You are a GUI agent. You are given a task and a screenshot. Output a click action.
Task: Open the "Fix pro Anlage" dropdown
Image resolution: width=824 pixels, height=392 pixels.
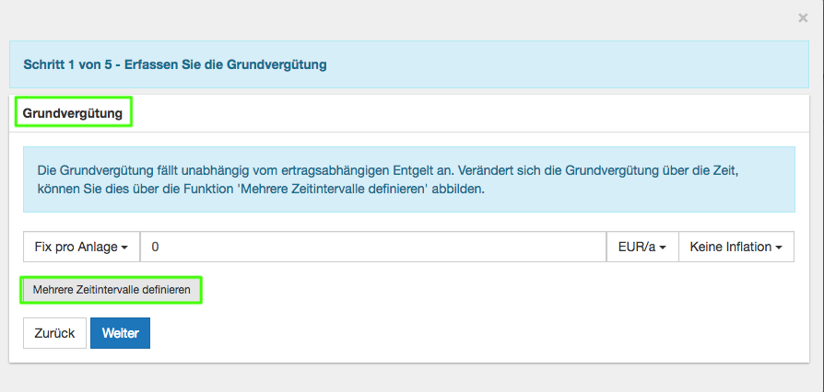(x=81, y=247)
